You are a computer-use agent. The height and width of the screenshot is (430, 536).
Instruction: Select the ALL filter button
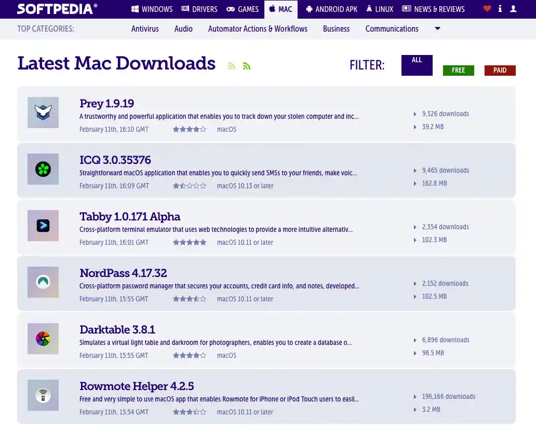[x=417, y=65]
